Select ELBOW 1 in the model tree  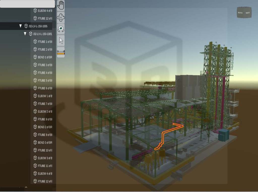pos(45,96)
